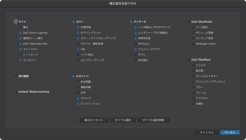The image size is (246, 140).
Task: Toggle the ディテール group checkbox
Action: [x=131, y=22]
